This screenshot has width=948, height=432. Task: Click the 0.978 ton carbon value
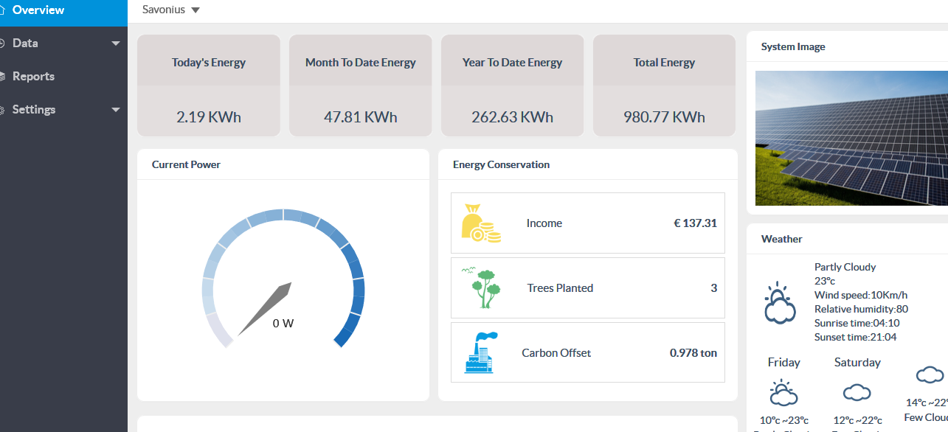pyautogui.click(x=693, y=353)
